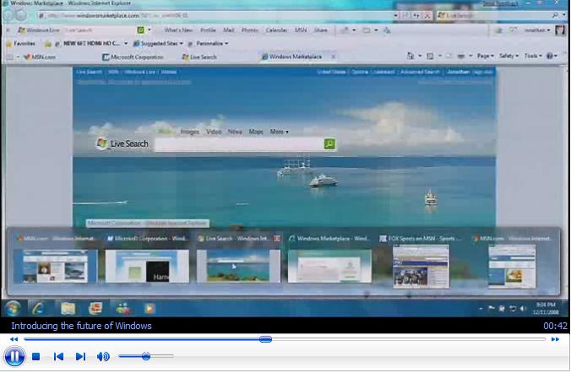The image size is (571, 373).
Task: Open Windows Media Player taskbar icon
Action: 150,309
